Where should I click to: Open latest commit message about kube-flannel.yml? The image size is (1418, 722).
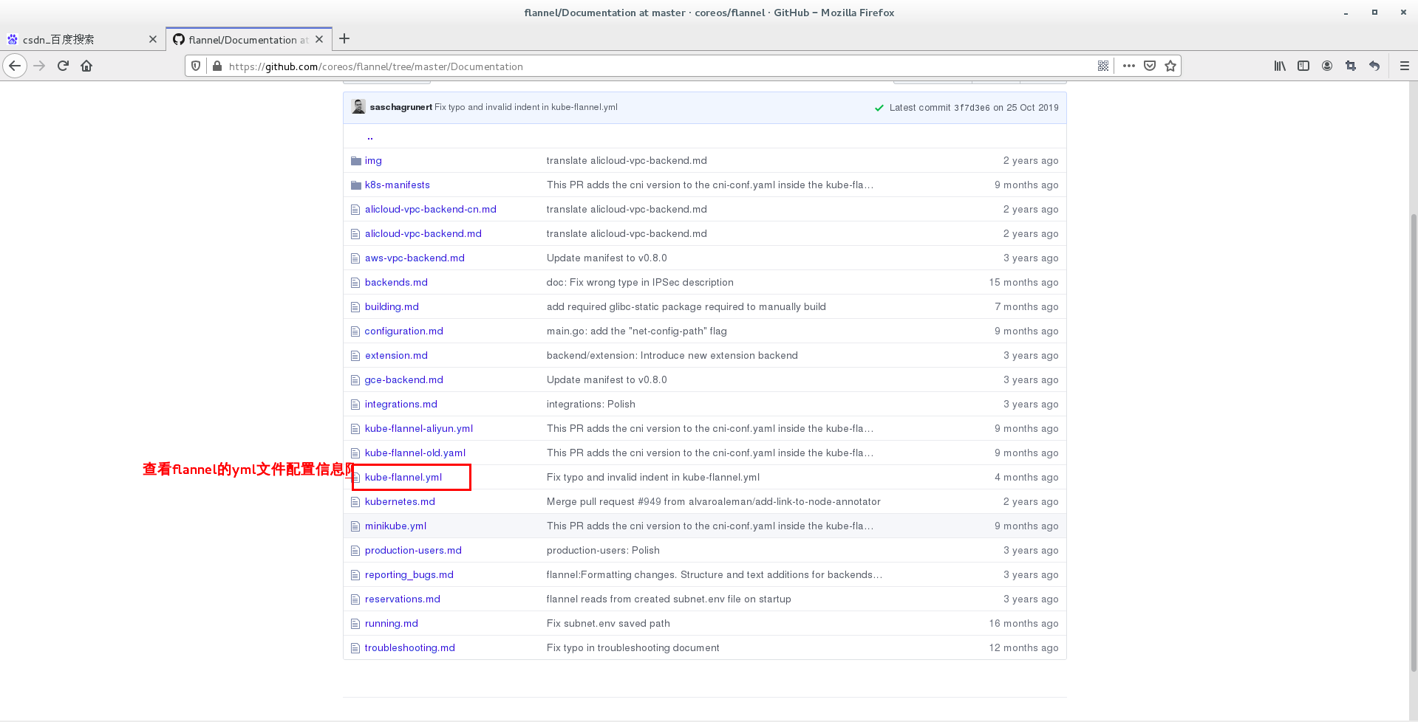point(526,107)
